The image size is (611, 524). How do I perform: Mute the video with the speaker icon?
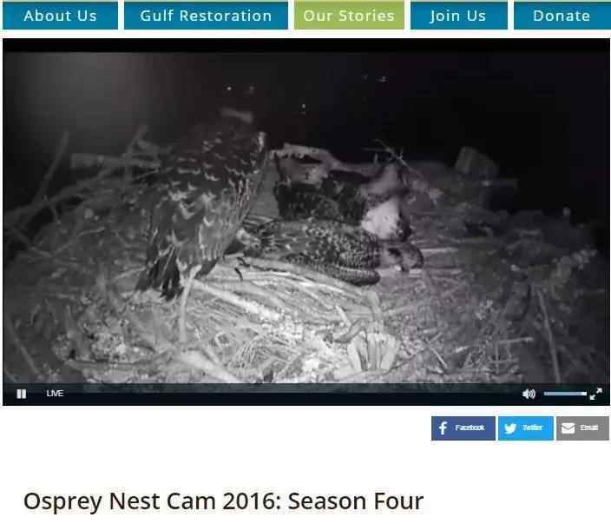pos(529,394)
